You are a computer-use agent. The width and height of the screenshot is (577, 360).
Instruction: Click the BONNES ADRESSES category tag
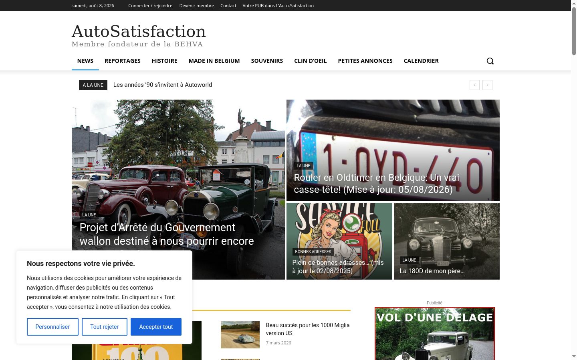point(313,252)
